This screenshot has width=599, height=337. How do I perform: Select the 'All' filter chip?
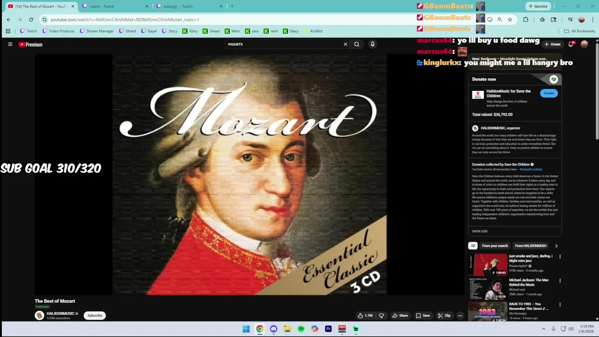(x=473, y=246)
